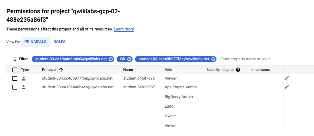Remove the OR filter chip

point(129,59)
